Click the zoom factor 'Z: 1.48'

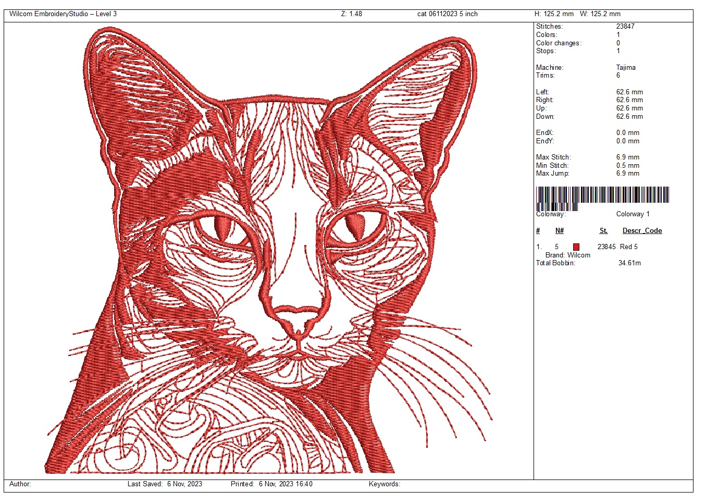coord(351,14)
